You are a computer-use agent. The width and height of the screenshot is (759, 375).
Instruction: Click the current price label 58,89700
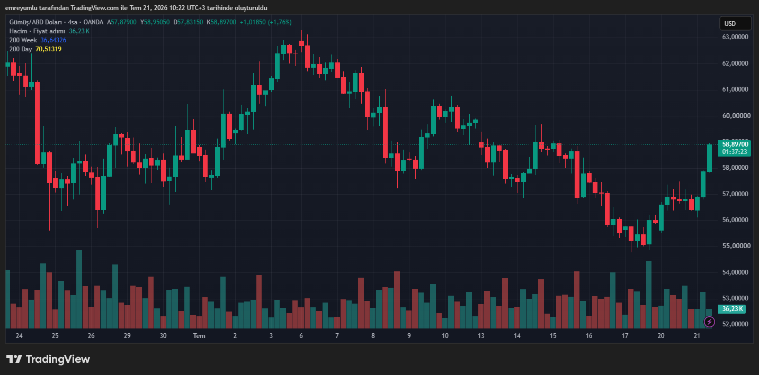tap(735, 144)
